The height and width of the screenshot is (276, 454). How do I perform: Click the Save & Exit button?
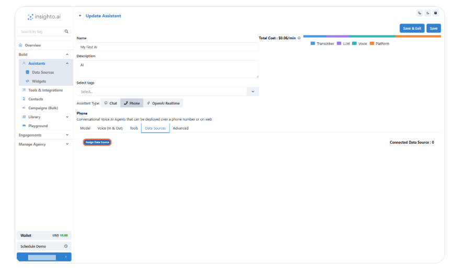[412, 28]
